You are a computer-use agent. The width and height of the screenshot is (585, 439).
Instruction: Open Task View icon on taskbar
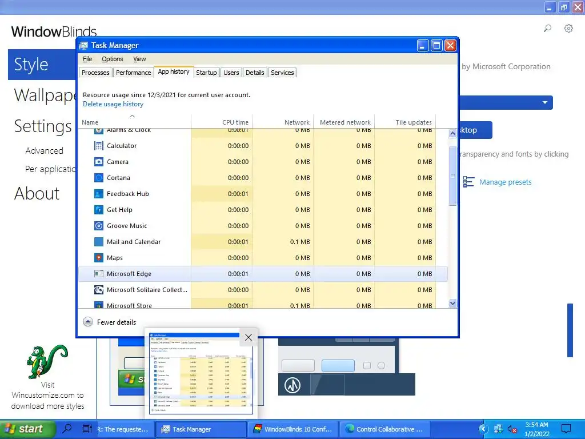87,429
